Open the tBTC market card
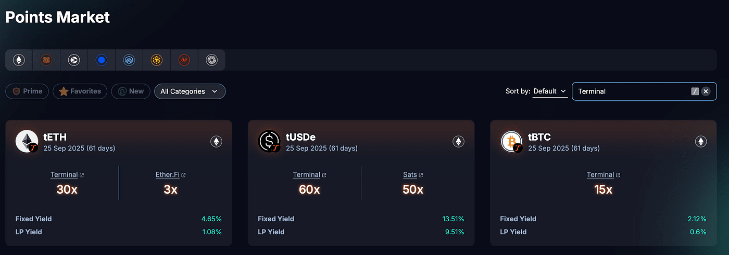This screenshot has height=255, width=729. coord(604,183)
